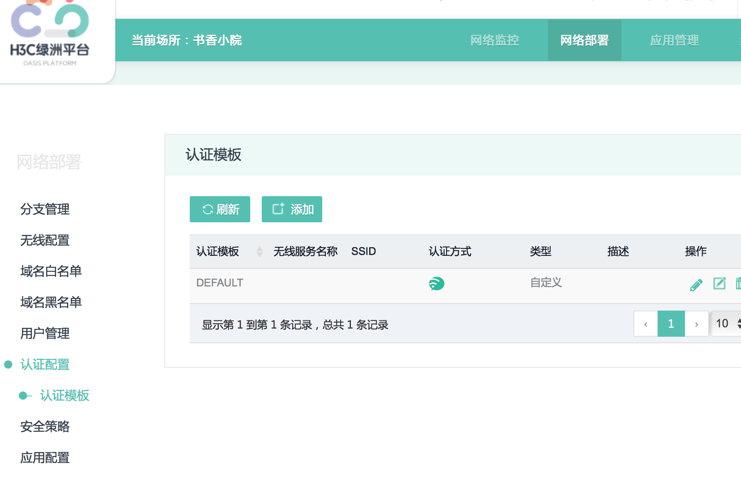This screenshot has width=741, height=501.
Task: Open 域名白名单 in the sidebar
Action: coord(51,271)
